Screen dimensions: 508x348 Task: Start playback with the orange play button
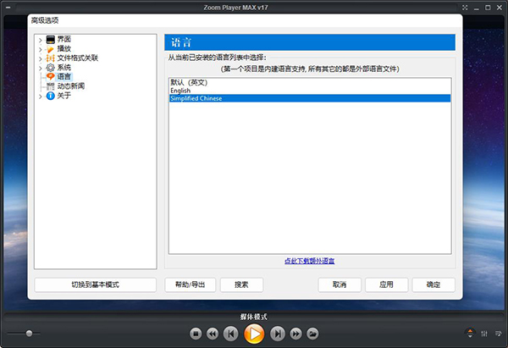(254, 334)
